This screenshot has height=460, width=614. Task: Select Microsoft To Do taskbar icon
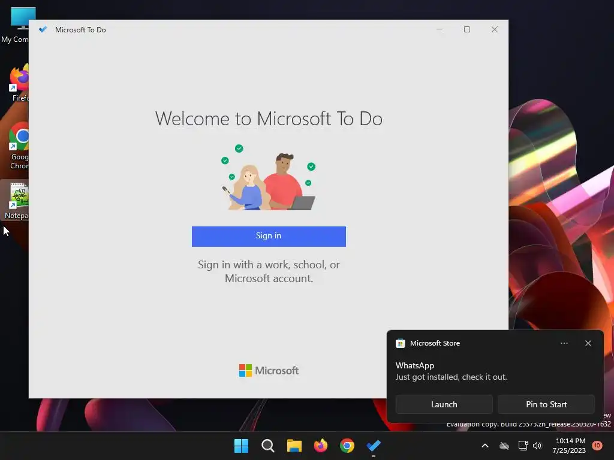(374, 446)
